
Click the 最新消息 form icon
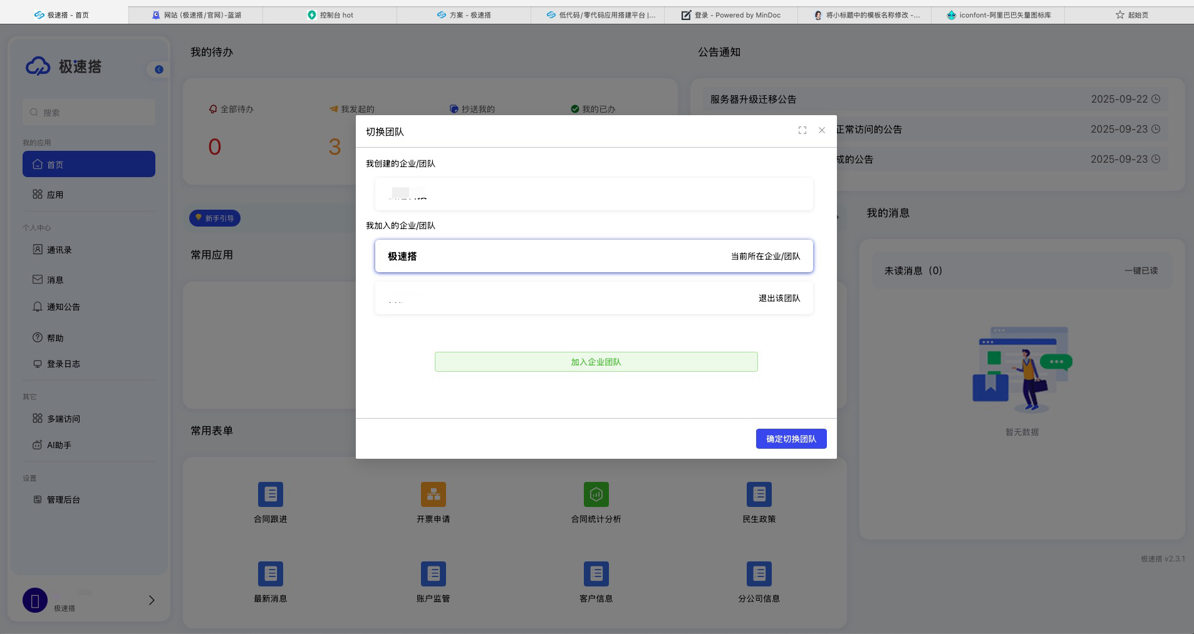[x=271, y=574]
